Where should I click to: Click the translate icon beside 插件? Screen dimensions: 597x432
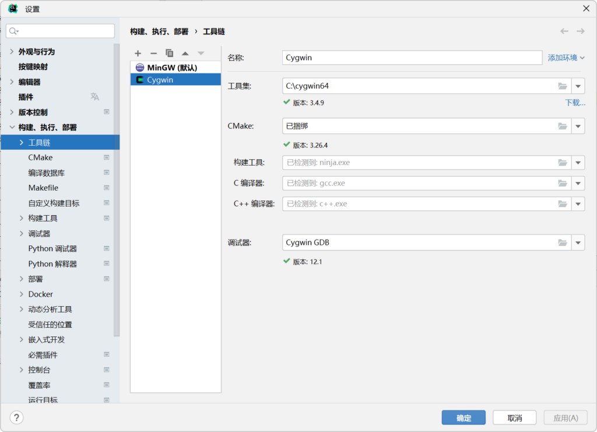pos(95,97)
